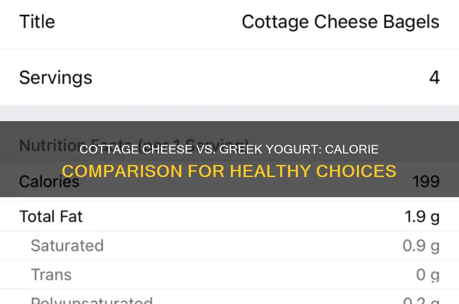Select the Servings row label

tap(55, 77)
